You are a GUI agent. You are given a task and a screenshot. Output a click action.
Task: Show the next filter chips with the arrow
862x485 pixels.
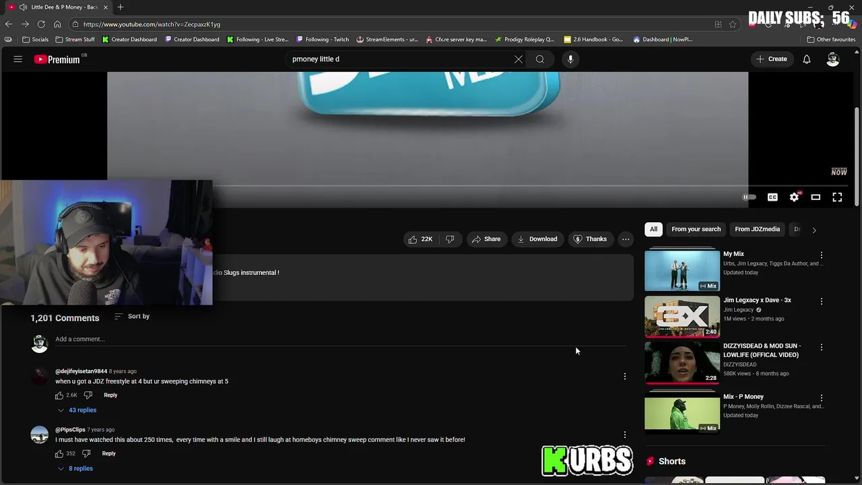tap(814, 230)
